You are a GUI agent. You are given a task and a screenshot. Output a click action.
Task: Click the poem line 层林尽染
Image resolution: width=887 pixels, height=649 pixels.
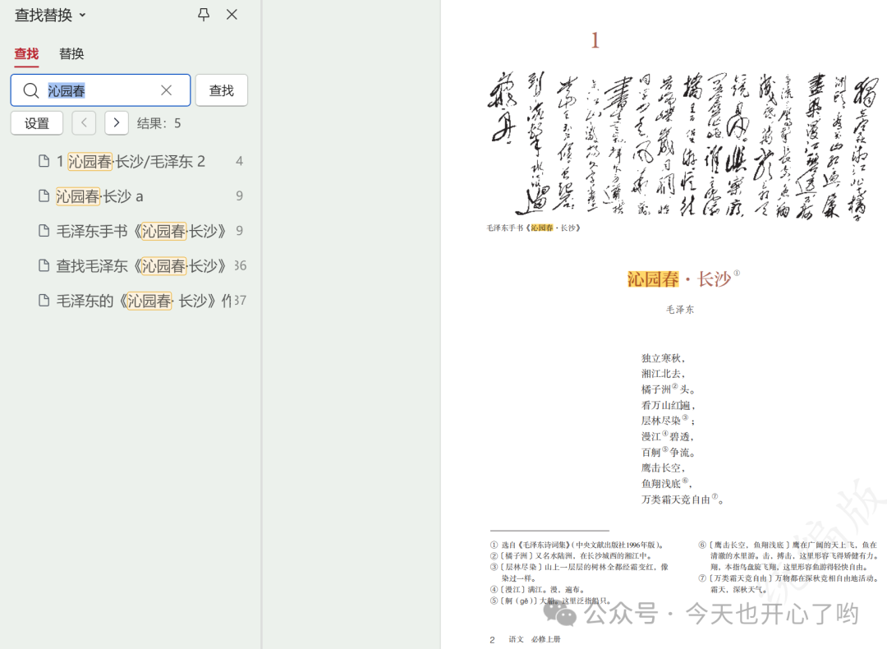point(668,421)
